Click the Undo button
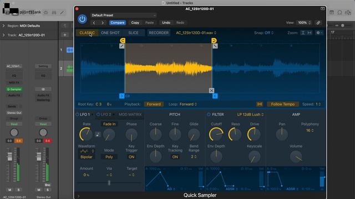The image size is (355, 199). 166,23
